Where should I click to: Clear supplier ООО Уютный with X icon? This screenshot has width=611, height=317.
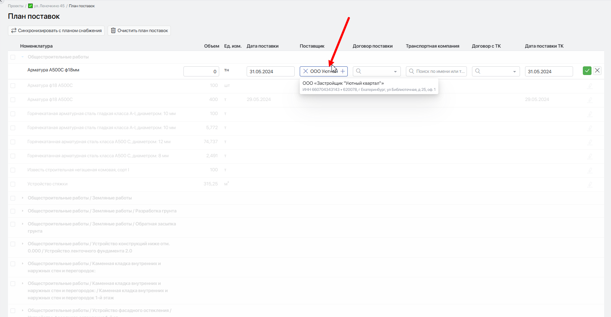coord(305,71)
